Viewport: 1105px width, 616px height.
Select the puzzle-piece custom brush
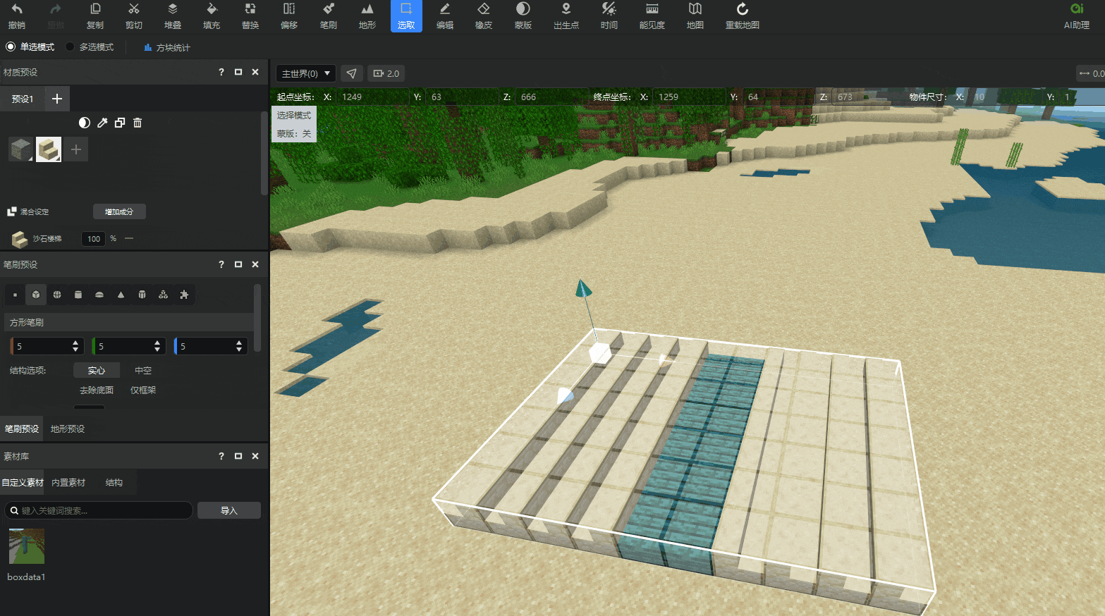184,295
